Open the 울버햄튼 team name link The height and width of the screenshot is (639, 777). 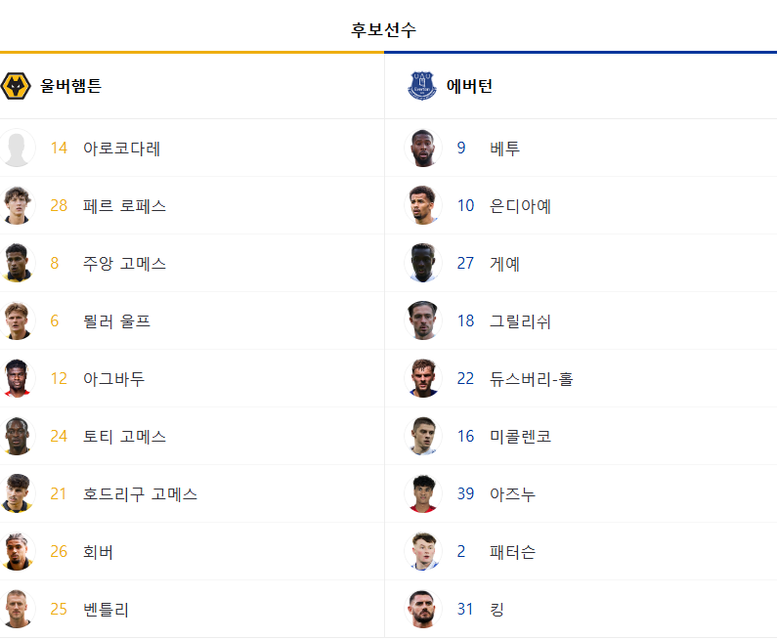pos(71,86)
